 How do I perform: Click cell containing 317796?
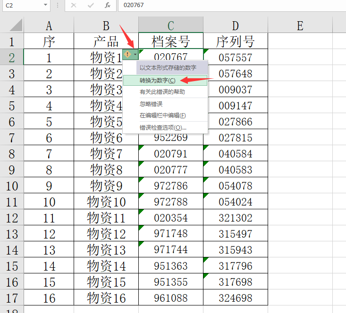(x=236, y=265)
